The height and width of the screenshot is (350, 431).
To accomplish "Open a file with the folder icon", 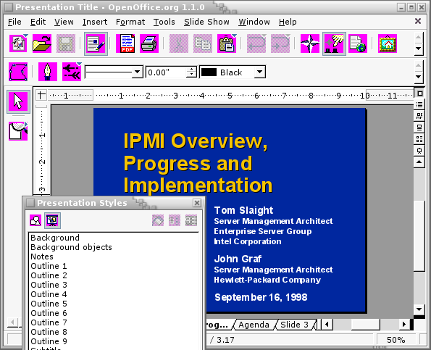I will click(x=42, y=43).
